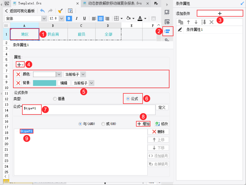Align text right
Viewport: 246px width, 185px height.
[107, 19]
